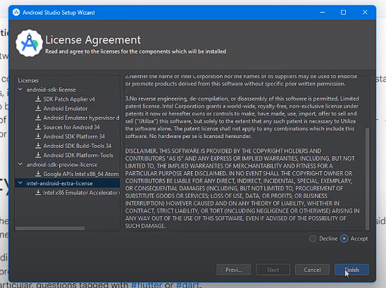
Task: Click the #dart link in background page
Action: tap(187, 284)
